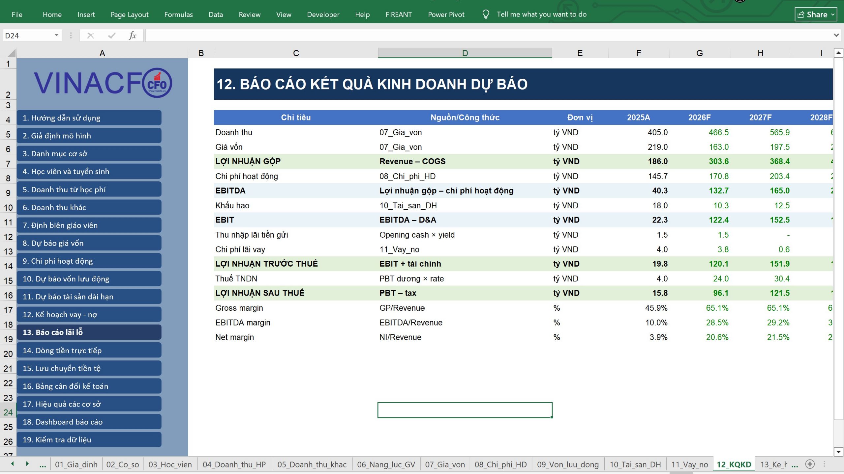Expand the Name Box dropdown arrow
844x474 pixels.
[56, 35]
